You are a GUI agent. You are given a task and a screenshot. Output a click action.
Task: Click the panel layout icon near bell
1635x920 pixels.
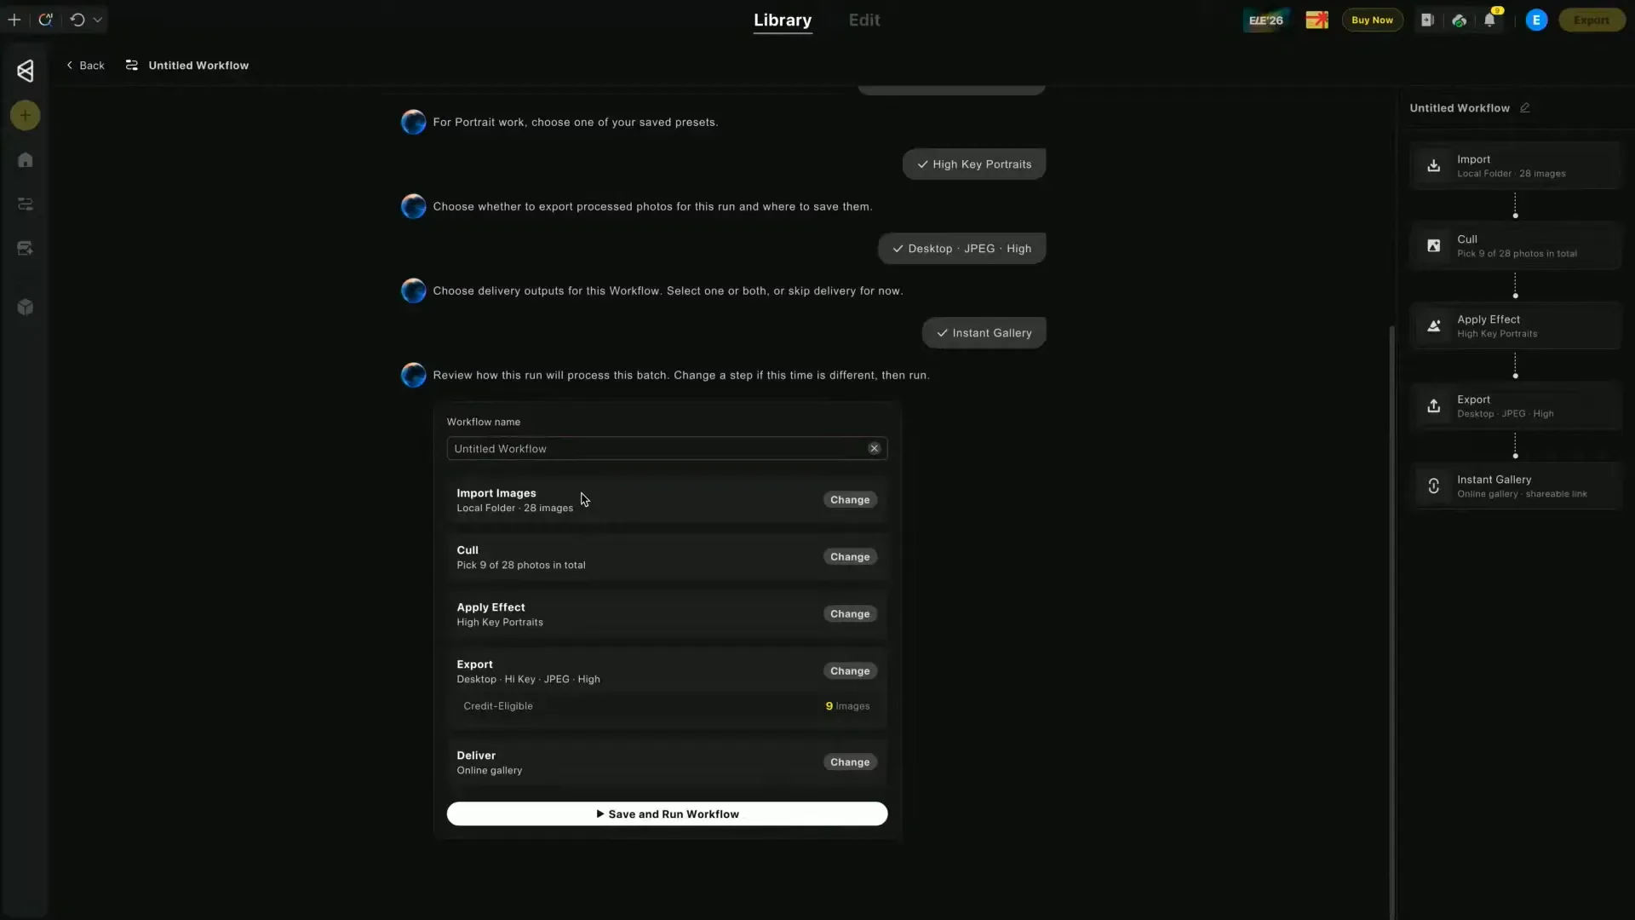1427,20
